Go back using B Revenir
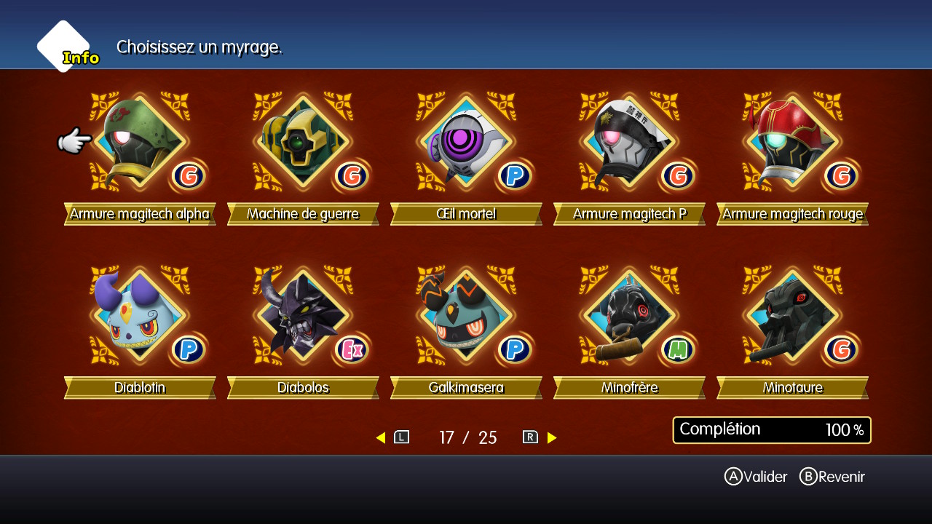This screenshot has width=932, height=524. click(832, 477)
